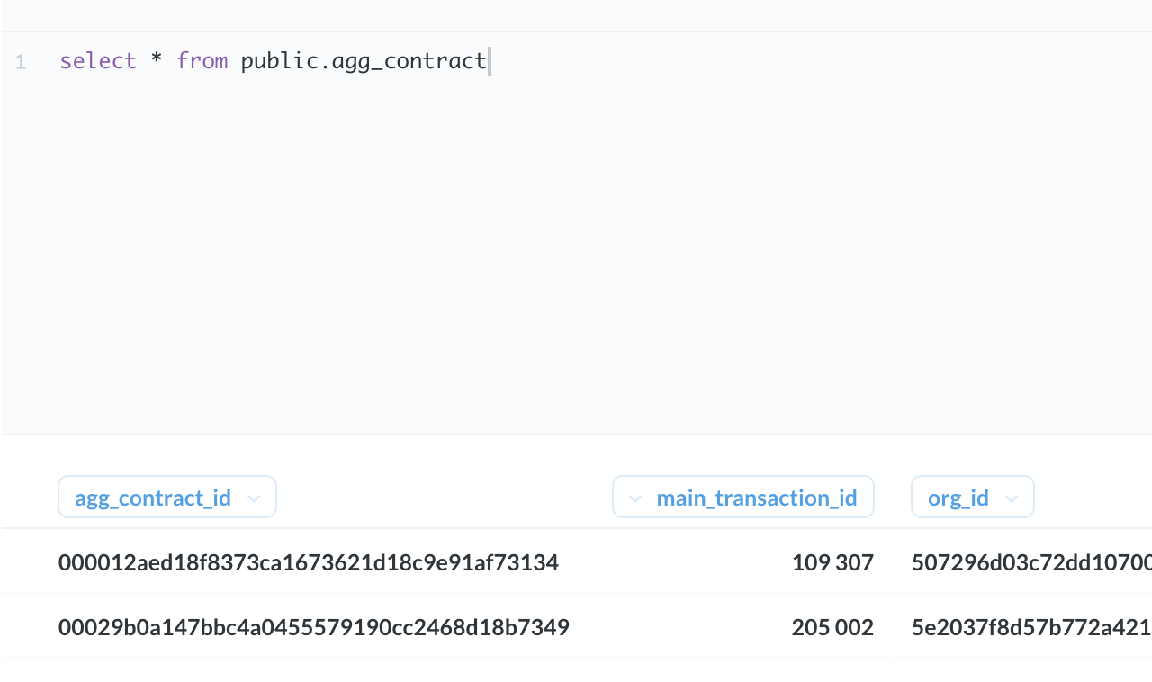This screenshot has width=1152, height=682.
Task: Click the from keyword in the query
Action: [x=202, y=60]
